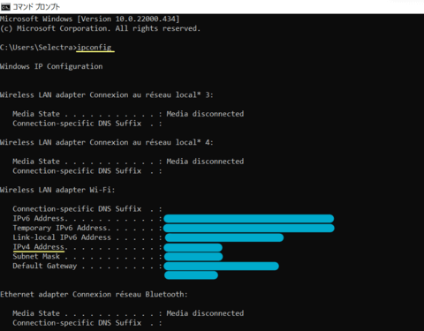Screen dimensions: 424x331
Task: Click 'Media disconnected' under local* 4 adapter
Action: (x=205, y=162)
